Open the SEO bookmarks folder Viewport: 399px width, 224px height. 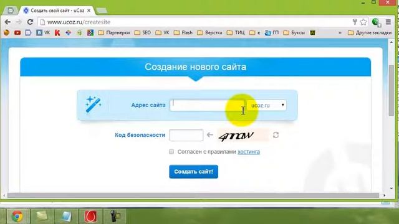[143, 32]
